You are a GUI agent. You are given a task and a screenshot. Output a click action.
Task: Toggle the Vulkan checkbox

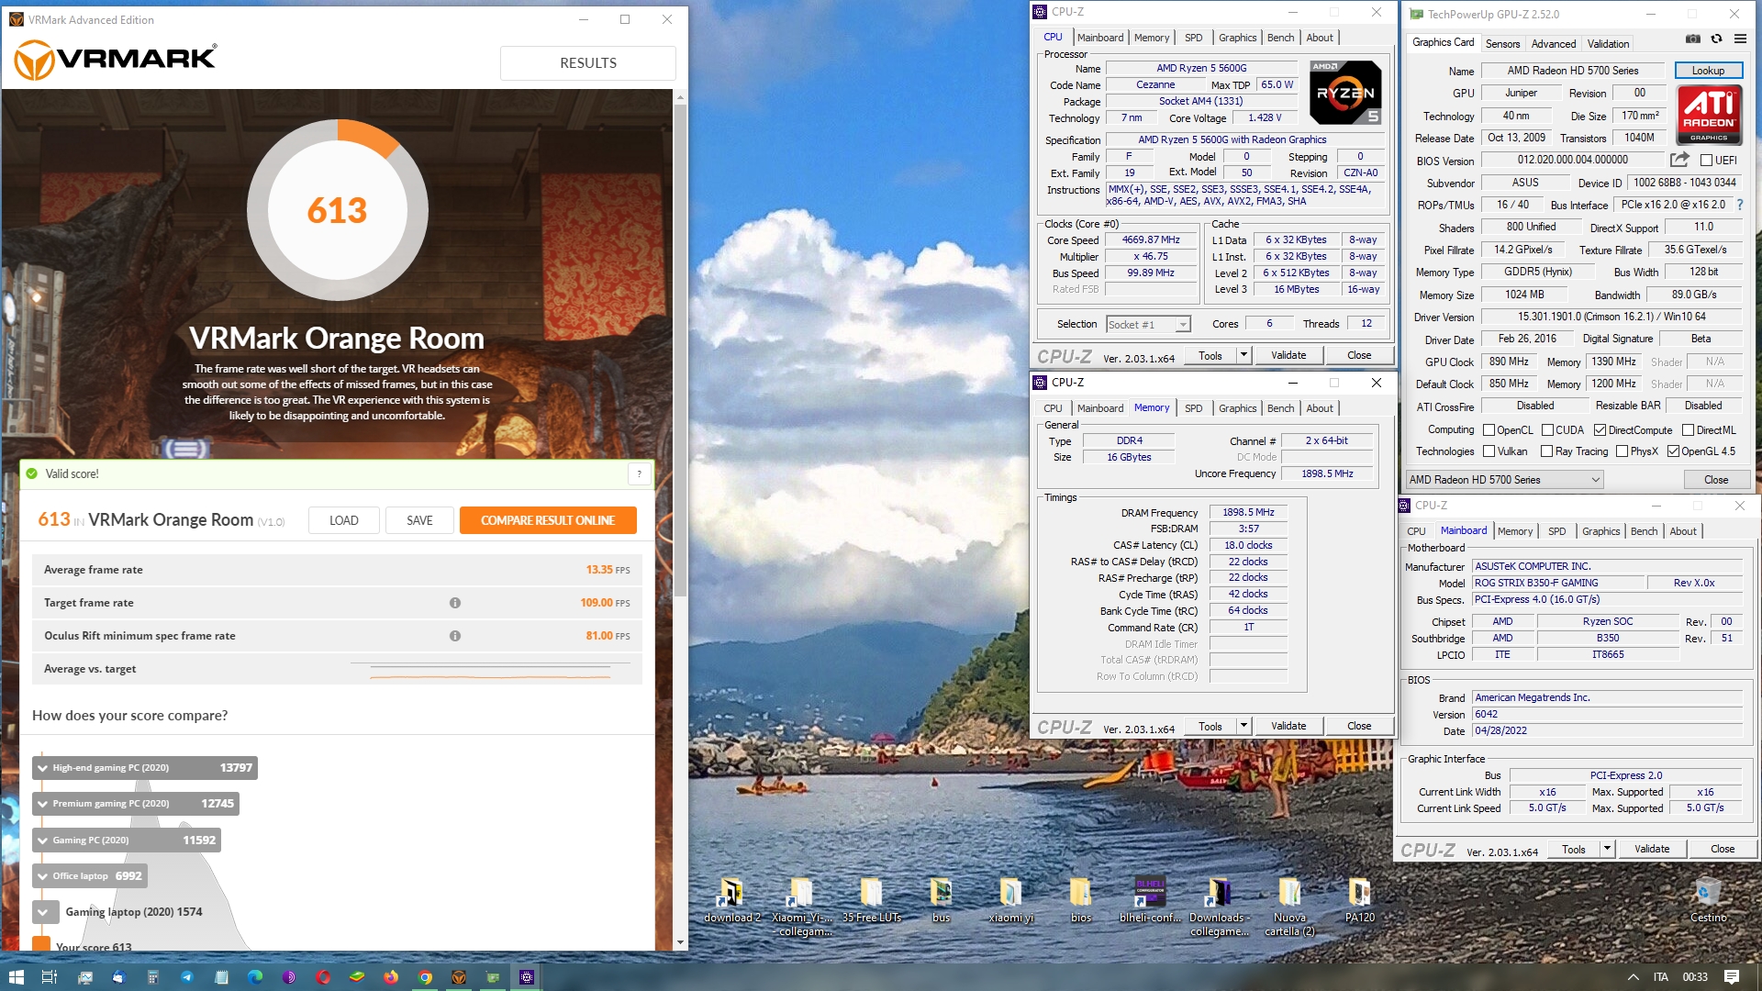click(x=1489, y=451)
